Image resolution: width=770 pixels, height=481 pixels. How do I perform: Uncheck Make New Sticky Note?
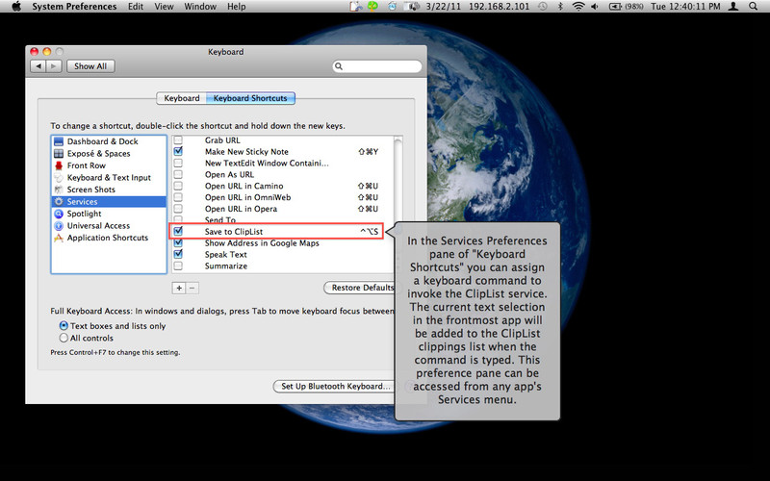click(178, 151)
